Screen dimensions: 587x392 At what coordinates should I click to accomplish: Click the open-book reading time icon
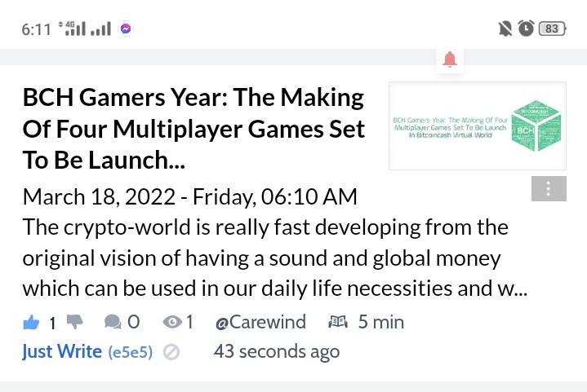(x=338, y=321)
